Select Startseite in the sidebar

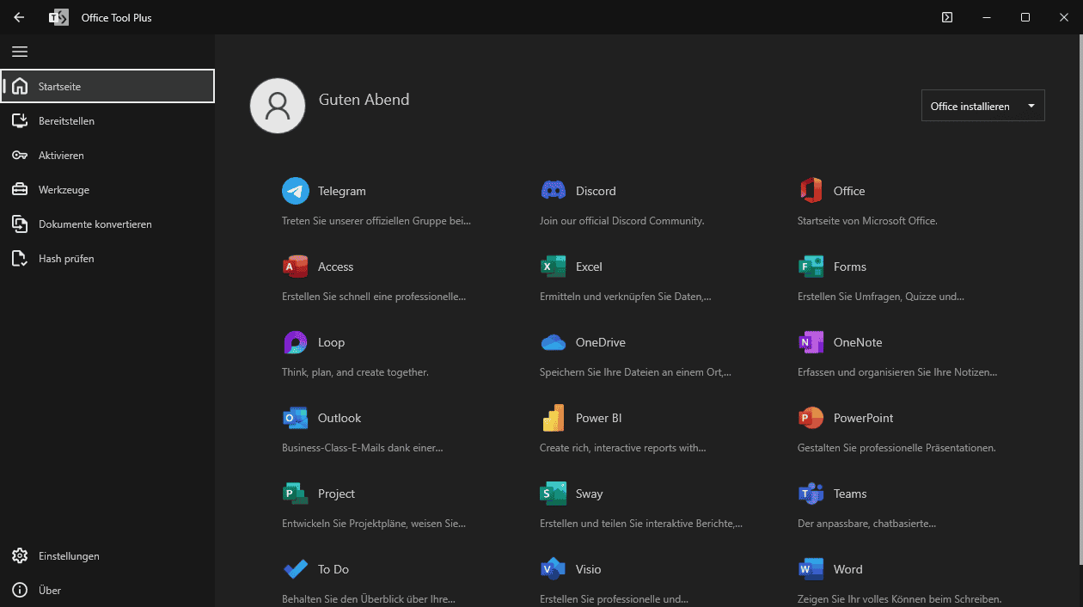point(107,86)
